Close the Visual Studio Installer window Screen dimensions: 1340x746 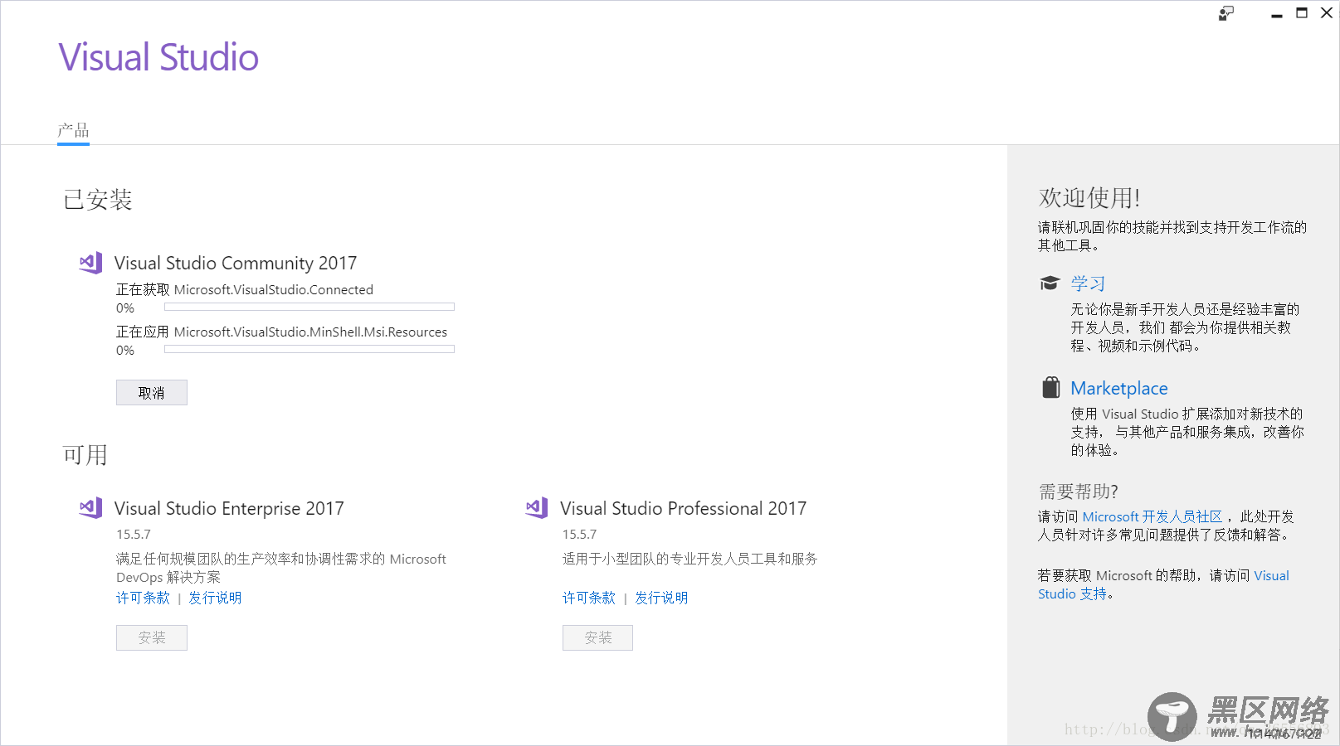coord(1327,13)
